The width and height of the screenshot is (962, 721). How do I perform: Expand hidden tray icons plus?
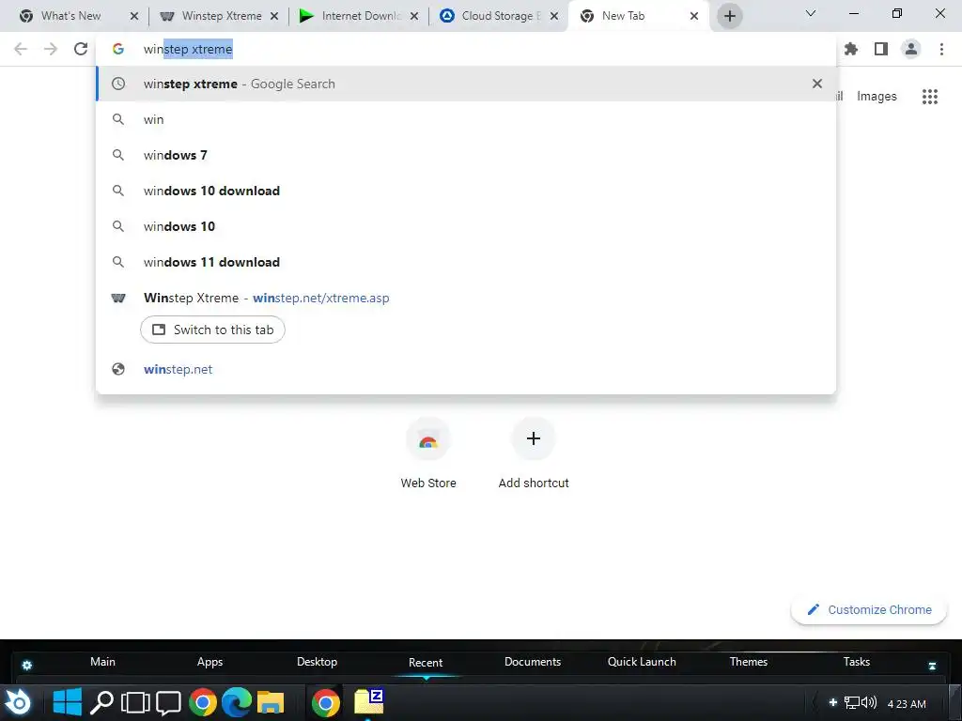832,702
